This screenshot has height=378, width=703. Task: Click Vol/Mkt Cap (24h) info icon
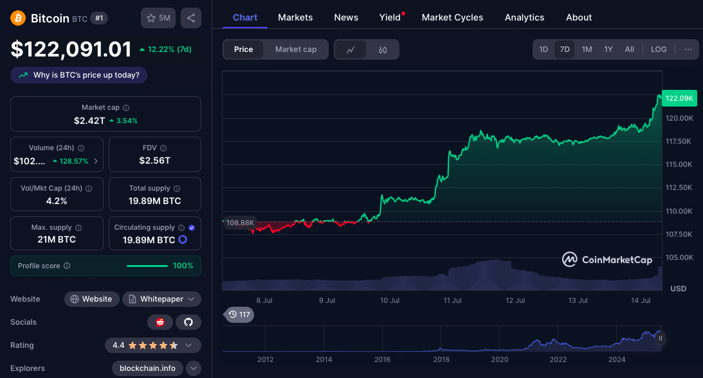click(x=89, y=189)
